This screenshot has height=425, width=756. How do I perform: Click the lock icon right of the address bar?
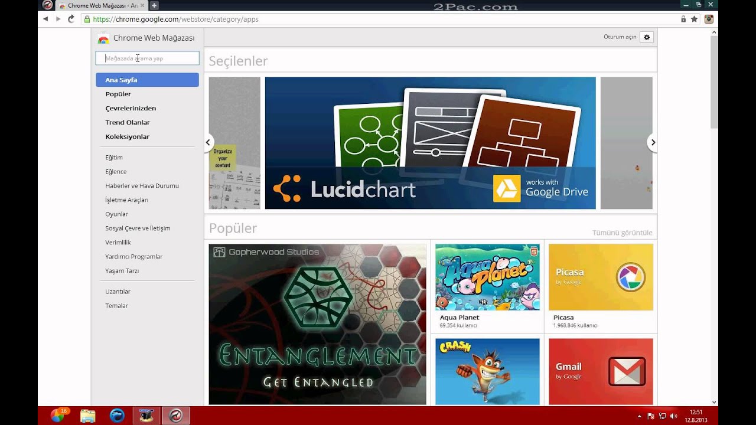tap(683, 19)
